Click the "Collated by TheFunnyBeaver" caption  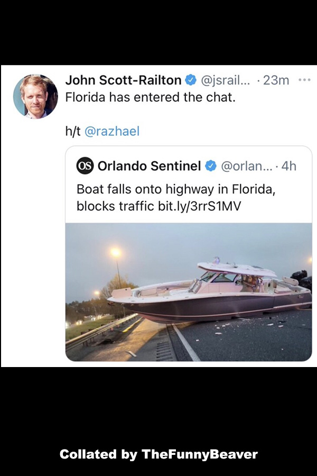pyautogui.click(x=158, y=454)
